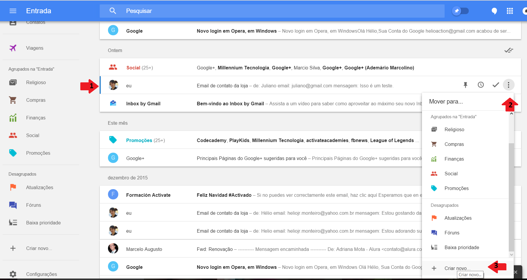Open eu email from heliojr Estou adorando
This screenshot has height=280, width=527.
pyautogui.click(x=261, y=231)
